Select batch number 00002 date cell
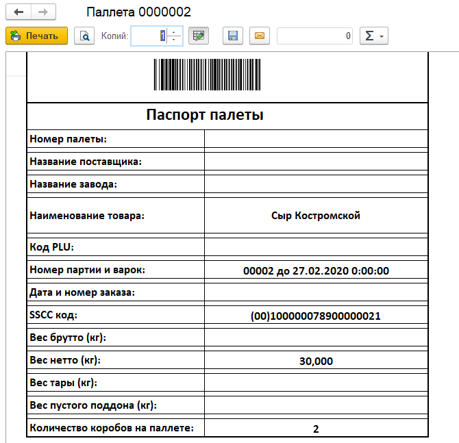Screen dimensions: 459x443 click(316, 270)
